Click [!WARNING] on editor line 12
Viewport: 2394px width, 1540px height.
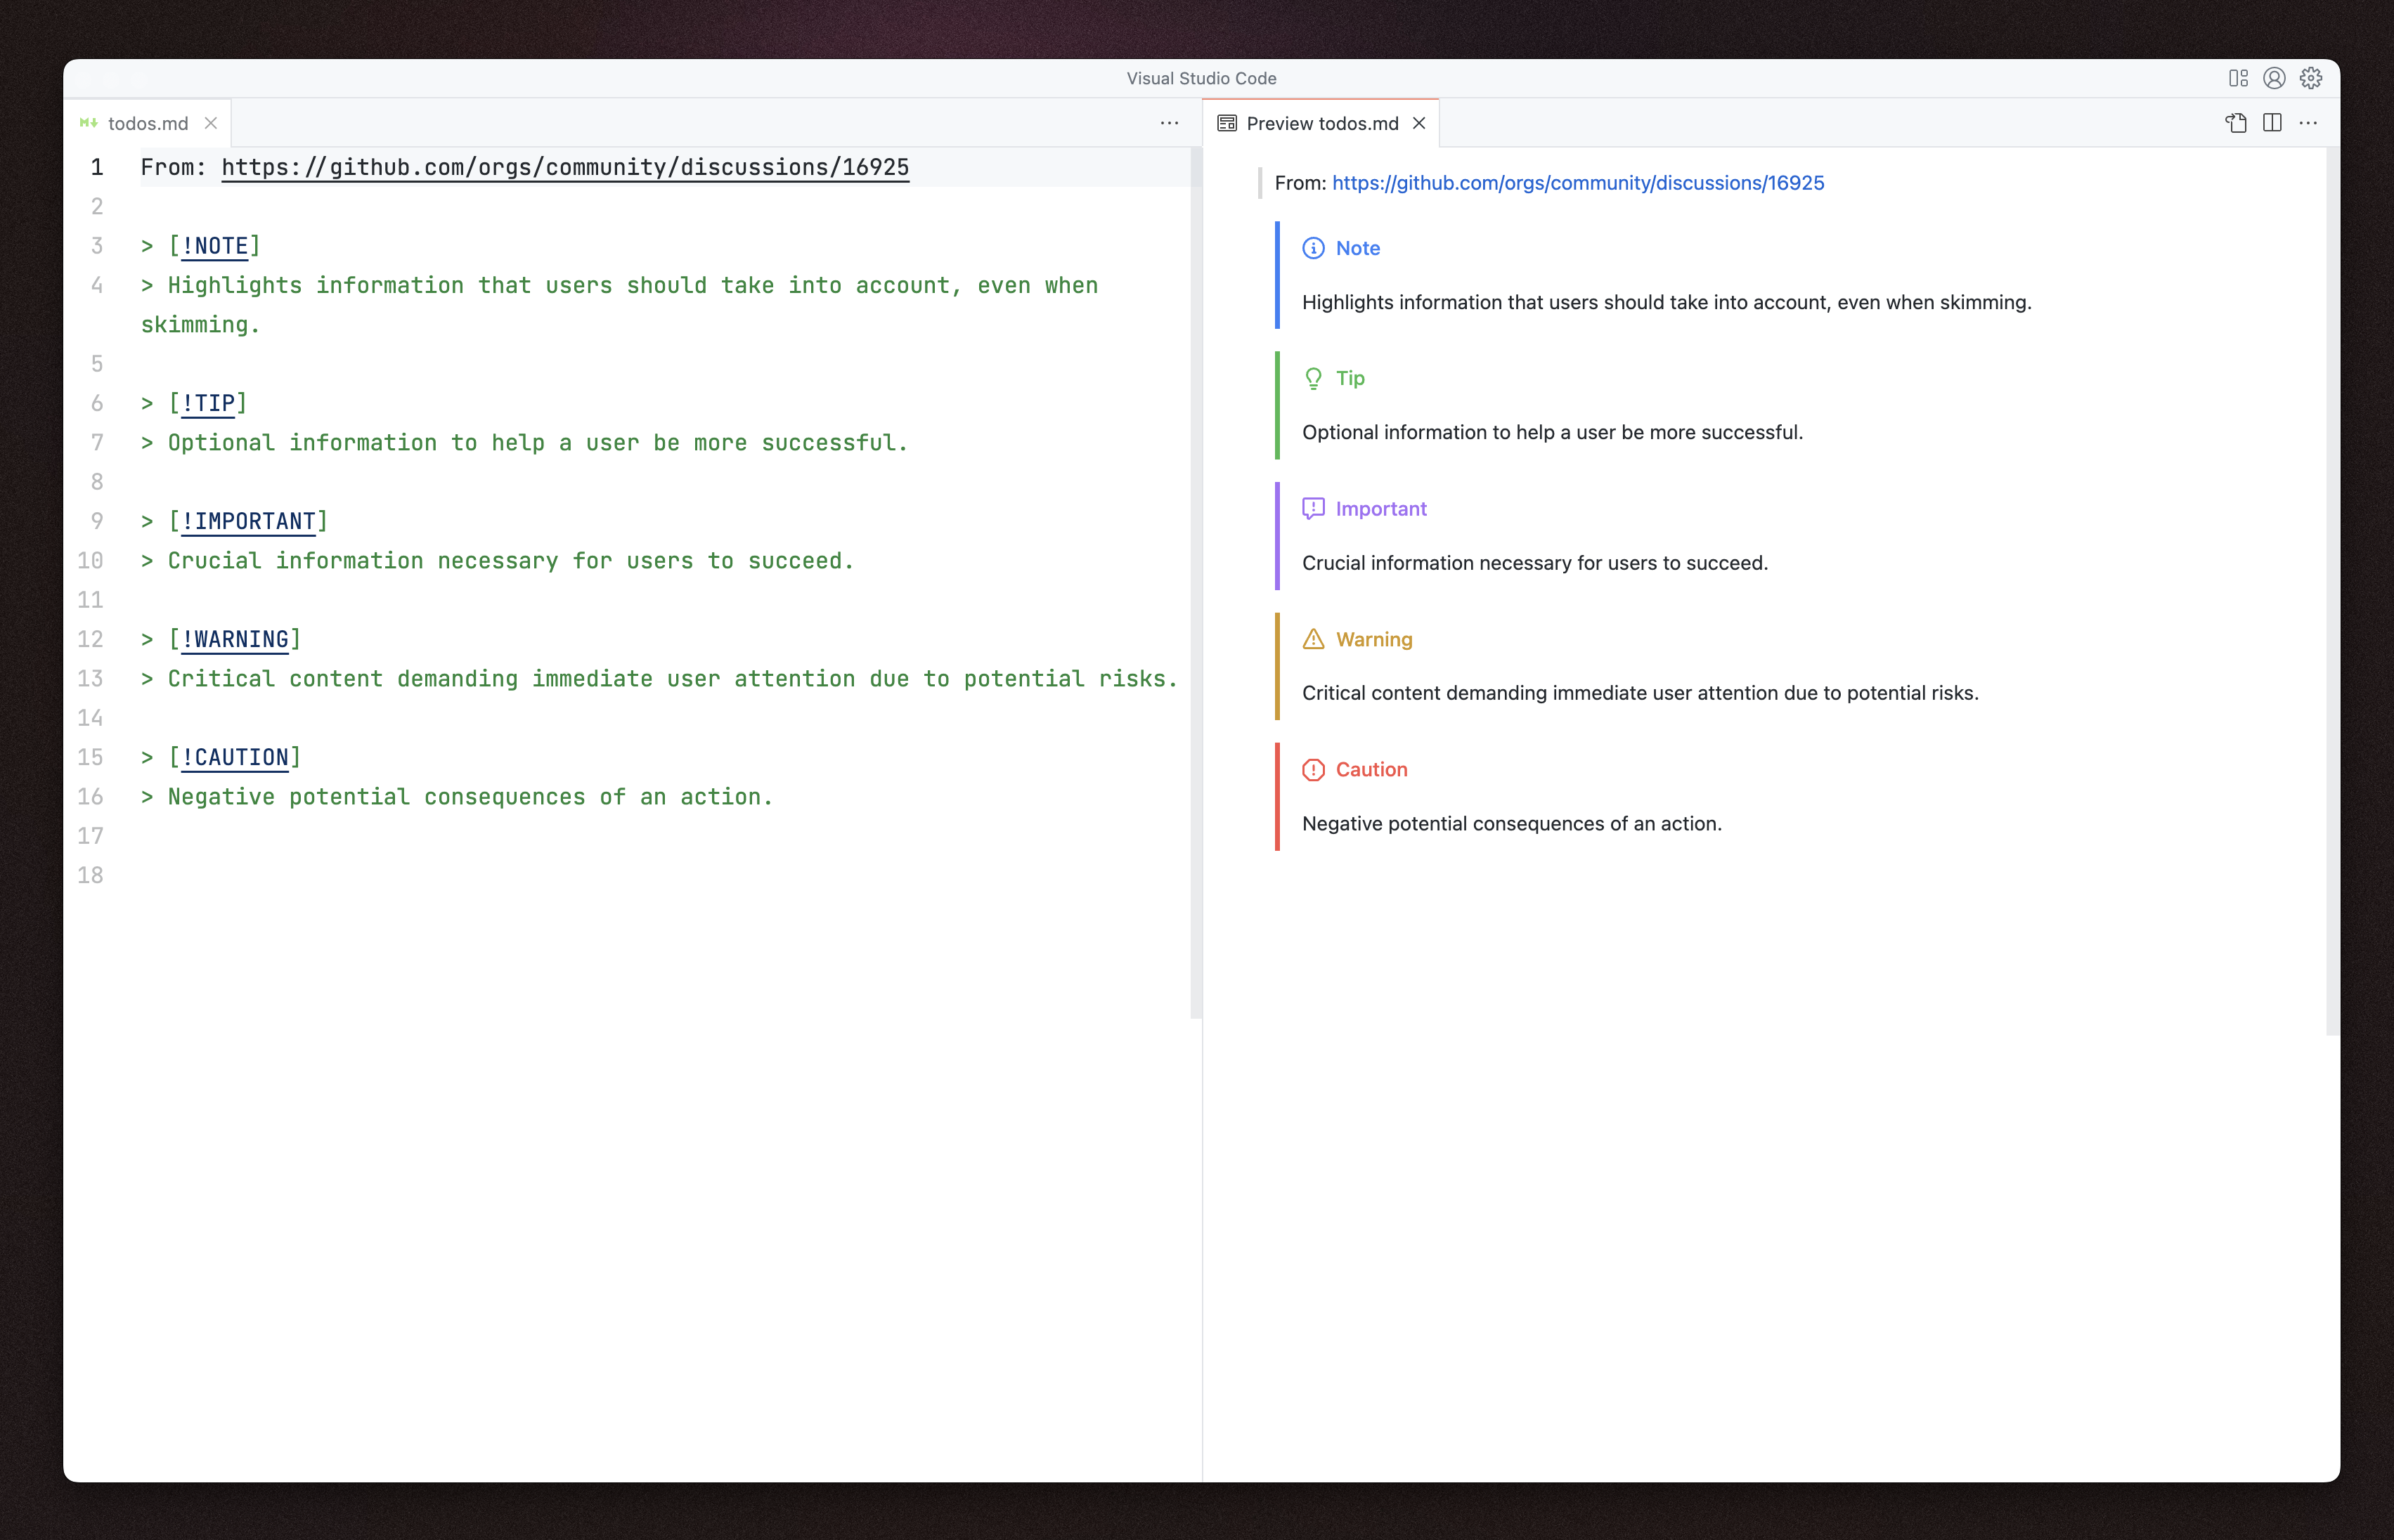(234, 639)
